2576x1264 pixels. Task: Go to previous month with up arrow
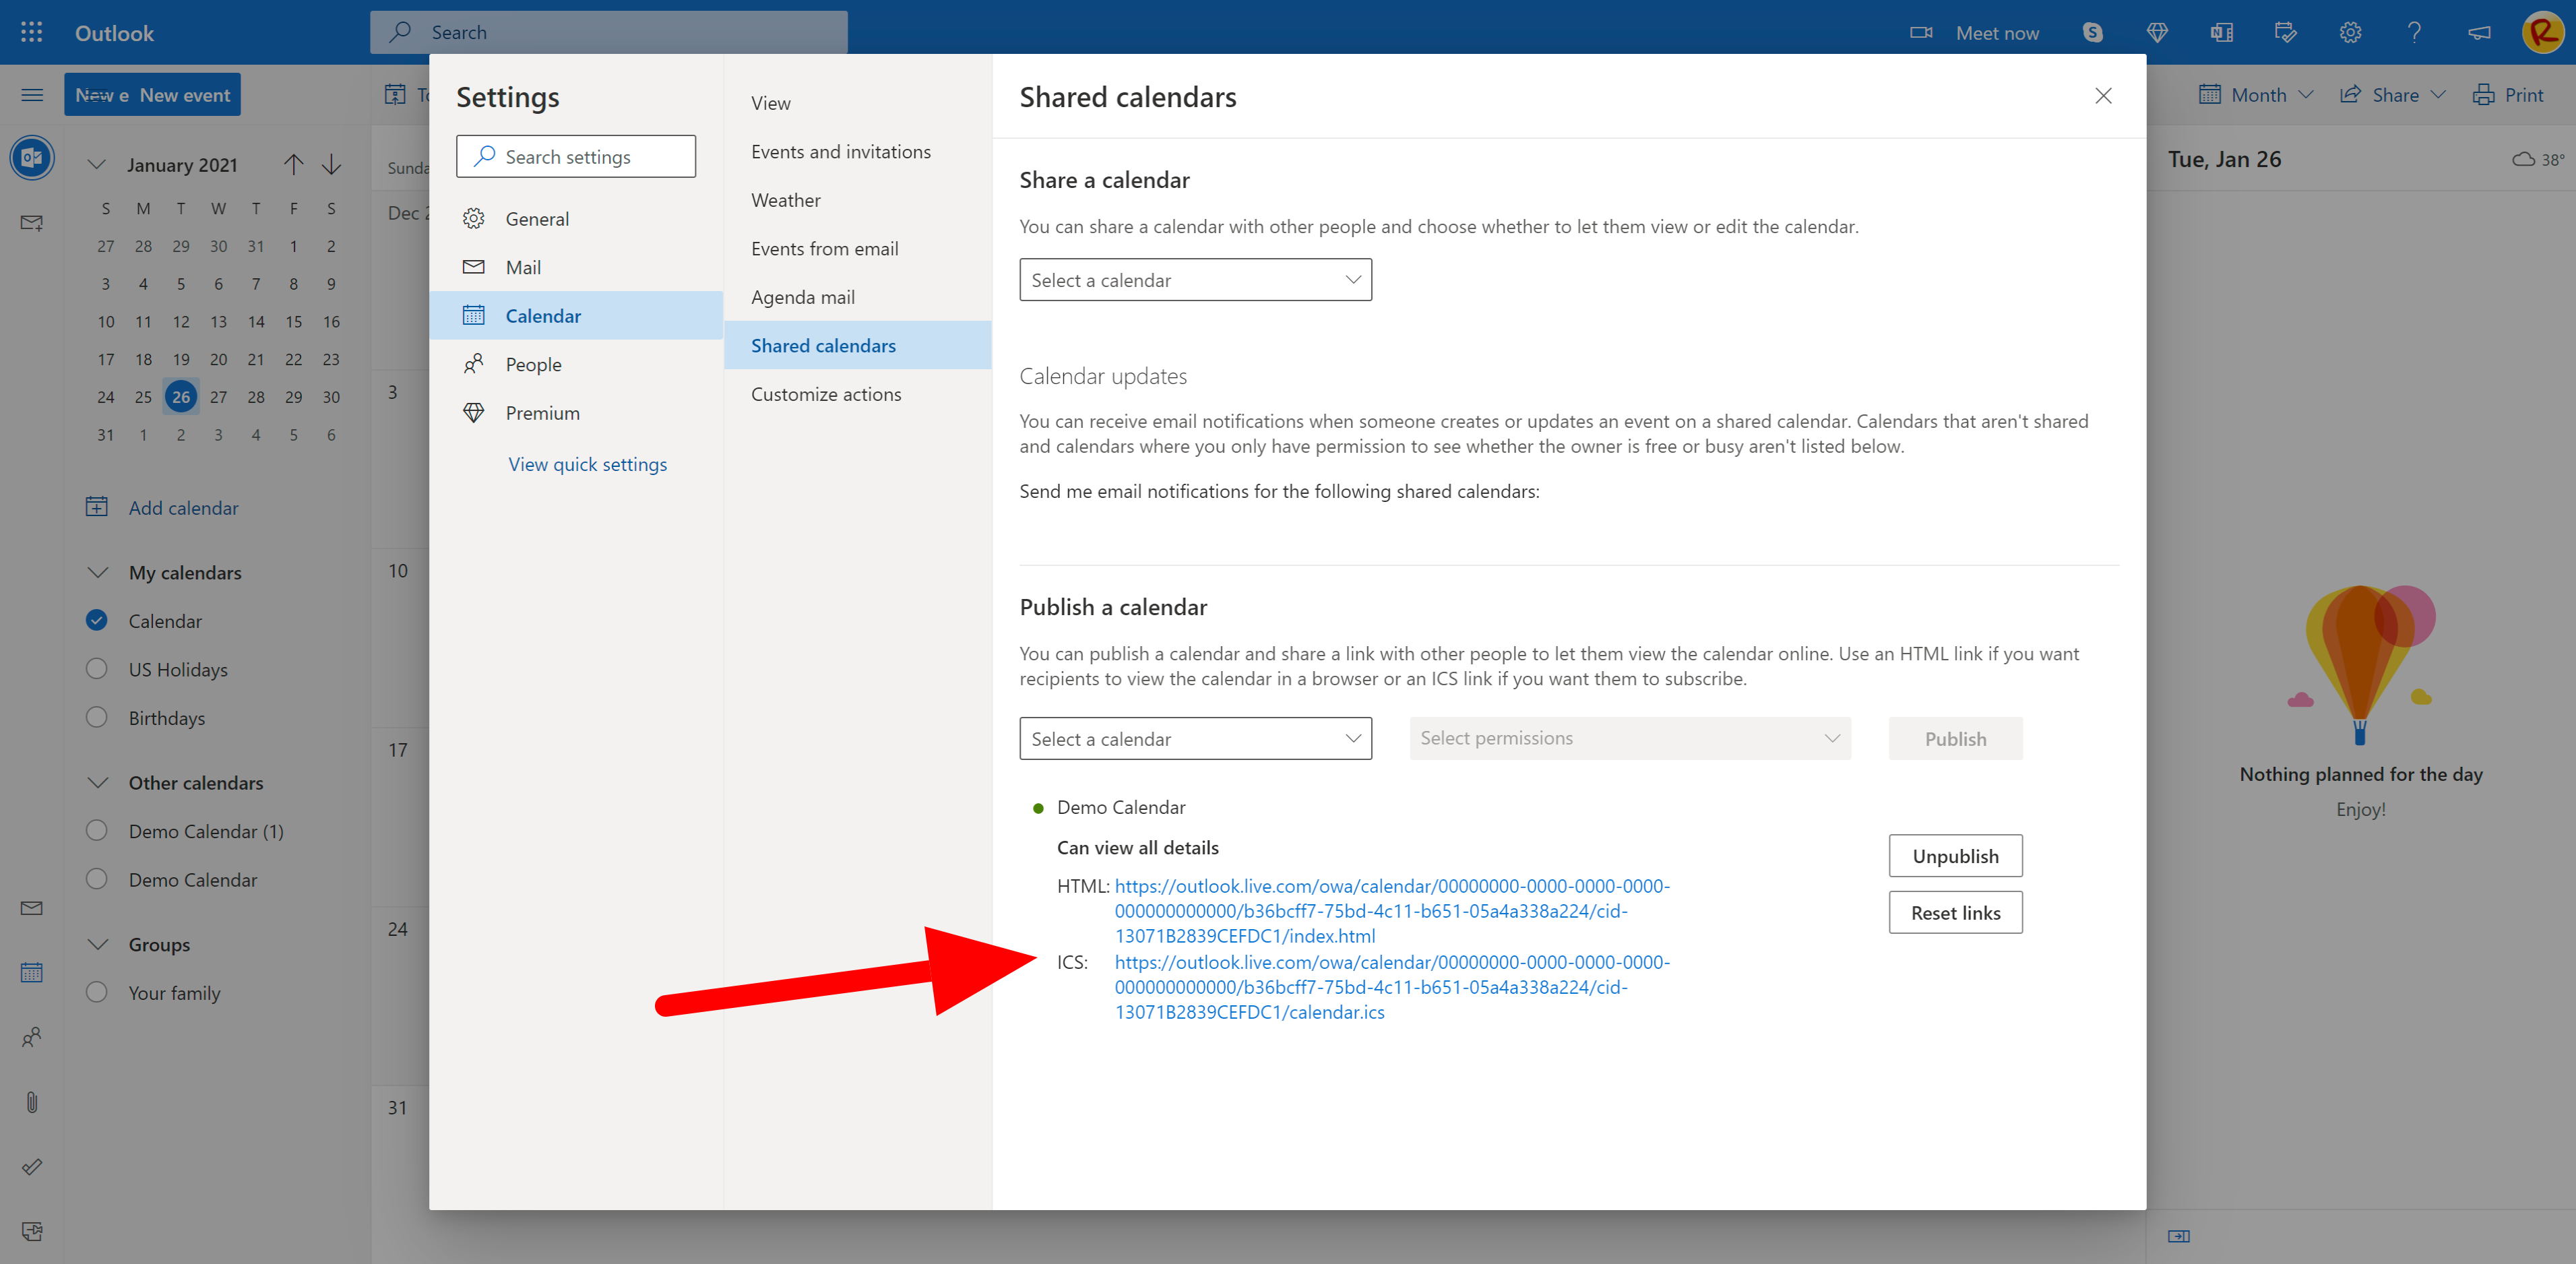coord(293,164)
